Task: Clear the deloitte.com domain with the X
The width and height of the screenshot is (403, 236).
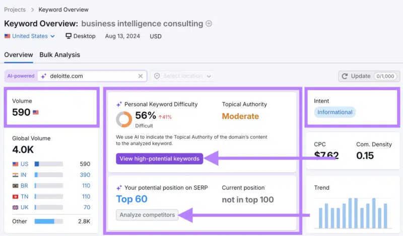Action: pos(141,76)
